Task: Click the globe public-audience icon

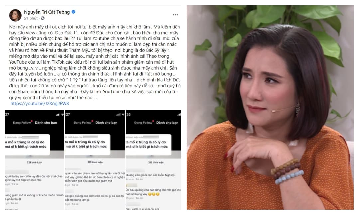Action: (43, 18)
